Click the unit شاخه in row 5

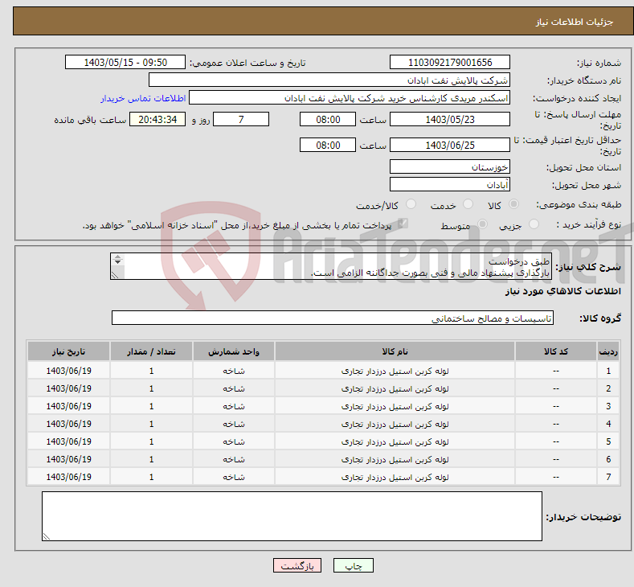234,441
